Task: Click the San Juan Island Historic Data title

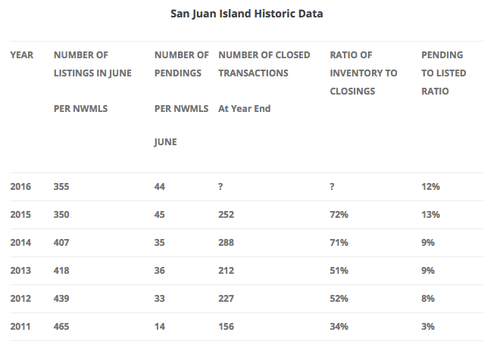Action: [246, 14]
